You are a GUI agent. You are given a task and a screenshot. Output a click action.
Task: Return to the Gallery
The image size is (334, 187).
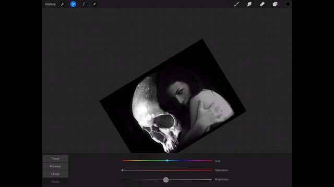coord(50,4)
